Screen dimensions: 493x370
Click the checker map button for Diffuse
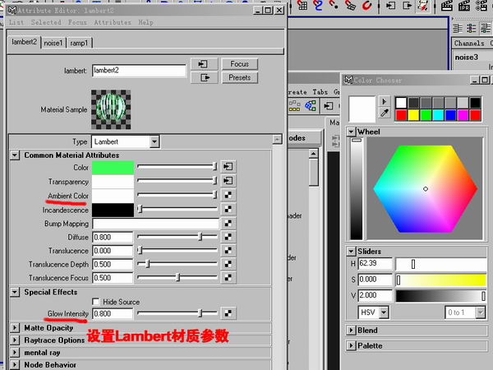(x=228, y=237)
